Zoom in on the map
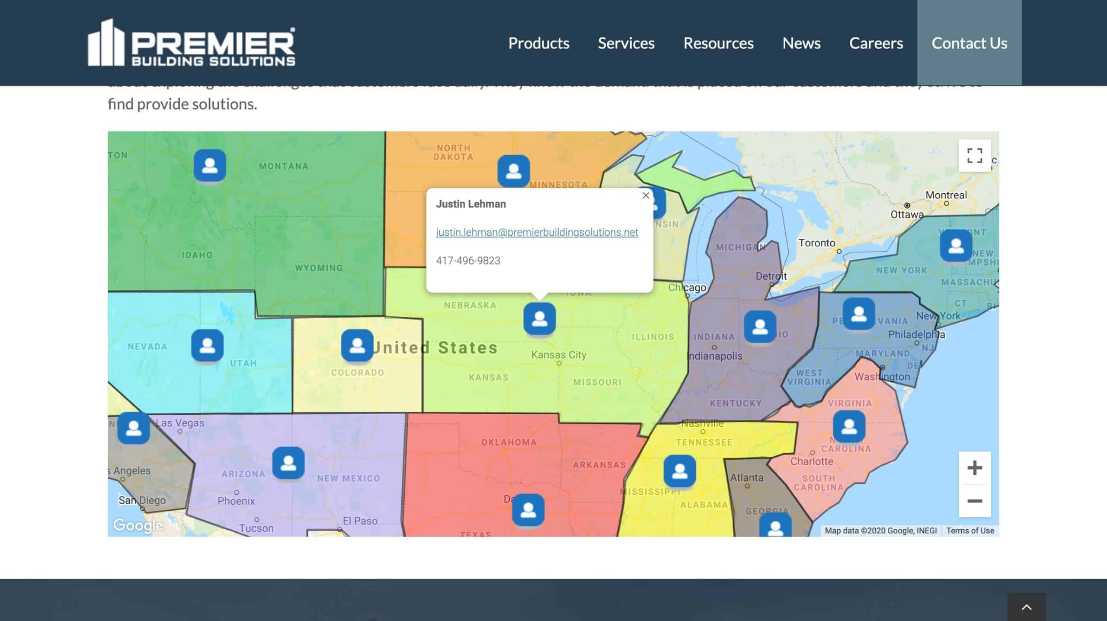1107x621 pixels. click(974, 468)
